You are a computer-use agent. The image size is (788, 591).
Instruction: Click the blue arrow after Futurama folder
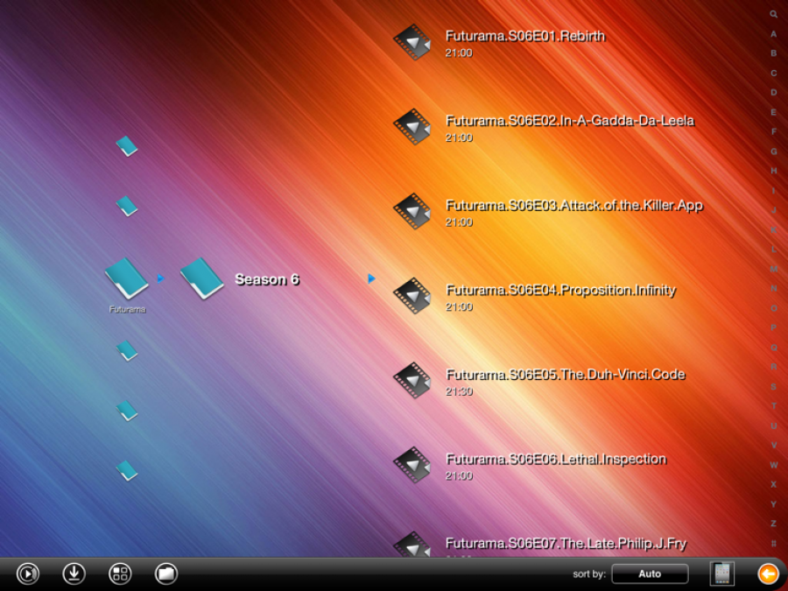point(161,278)
